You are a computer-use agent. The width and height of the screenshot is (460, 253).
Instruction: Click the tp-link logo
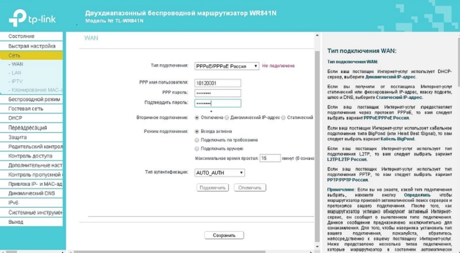32,18
